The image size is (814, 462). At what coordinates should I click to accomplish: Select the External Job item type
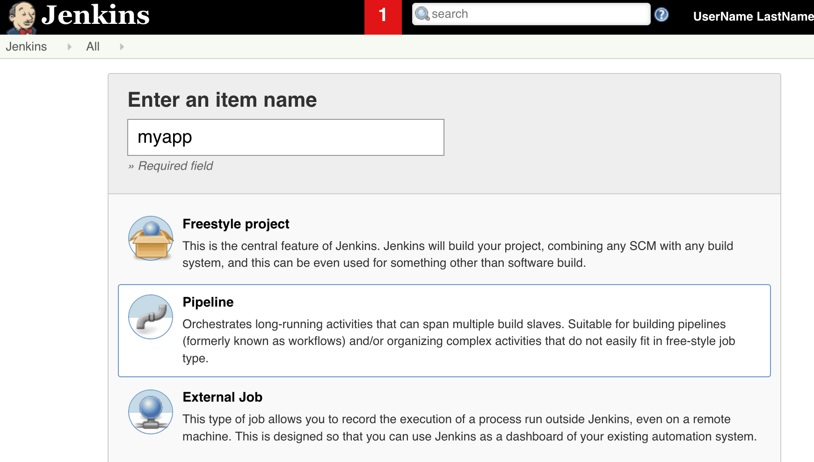pyautogui.click(x=222, y=397)
